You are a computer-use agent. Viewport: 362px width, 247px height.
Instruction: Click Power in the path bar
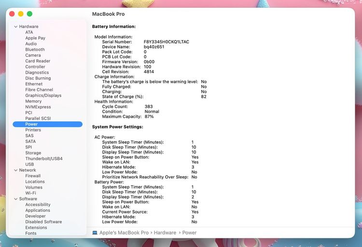coord(189,233)
